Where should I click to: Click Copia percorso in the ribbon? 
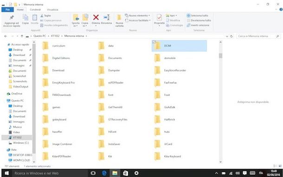51,20
